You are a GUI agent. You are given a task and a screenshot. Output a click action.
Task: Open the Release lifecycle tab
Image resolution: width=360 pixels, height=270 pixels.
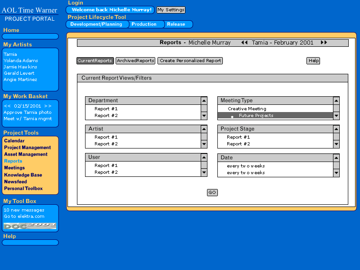[176, 24]
